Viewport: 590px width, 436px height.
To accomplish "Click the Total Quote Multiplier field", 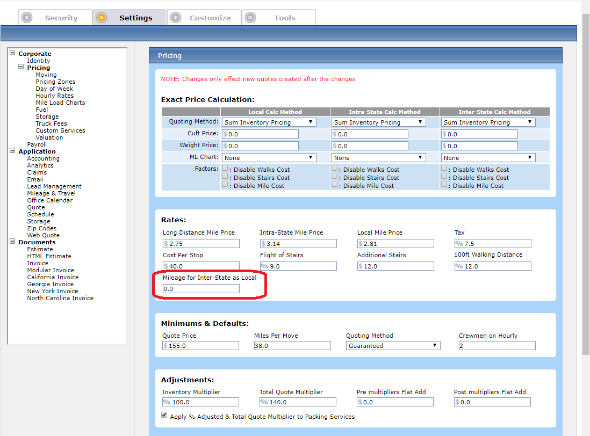I will [298, 402].
